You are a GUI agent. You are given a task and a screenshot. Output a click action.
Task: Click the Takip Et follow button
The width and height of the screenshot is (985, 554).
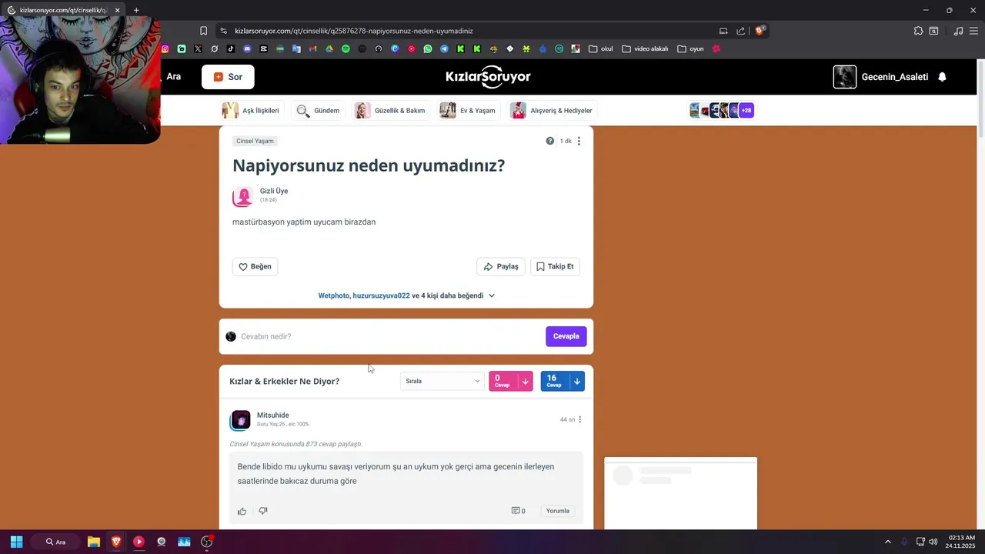pos(555,266)
